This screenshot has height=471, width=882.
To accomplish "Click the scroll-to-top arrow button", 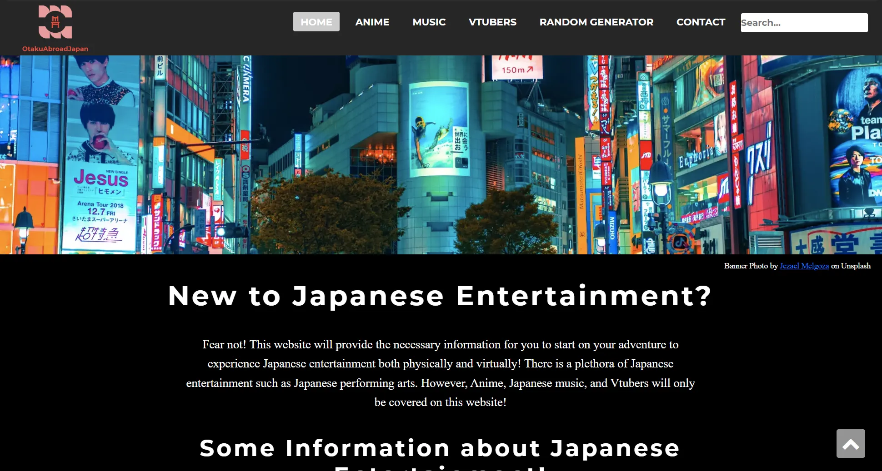I will click(x=851, y=443).
